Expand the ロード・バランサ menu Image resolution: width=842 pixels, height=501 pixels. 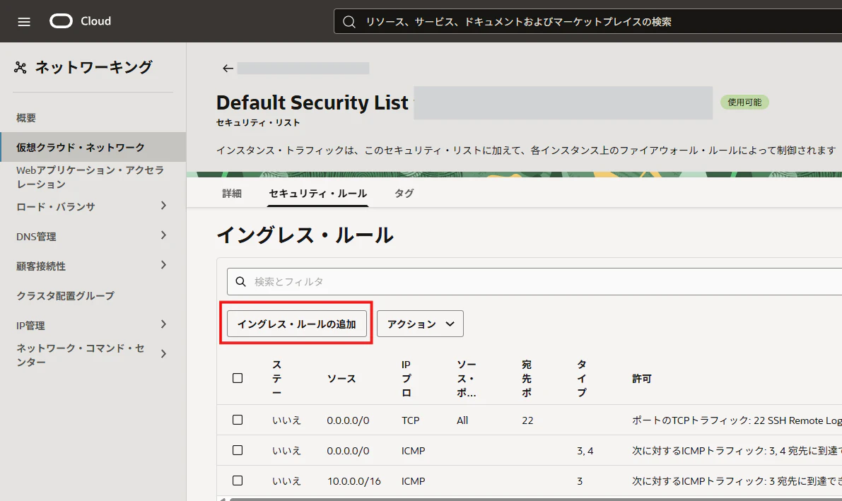(164, 206)
